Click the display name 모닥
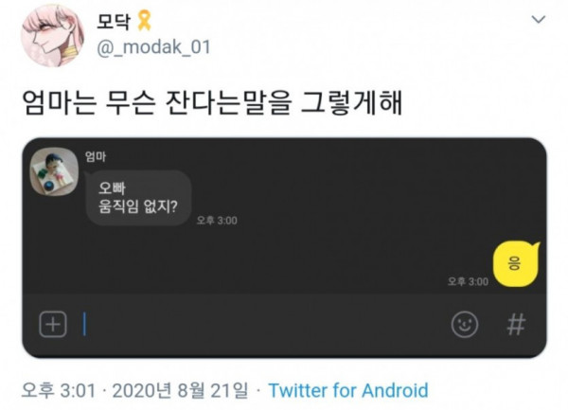This screenshot has height=410, width=568. click(x=113, y=22)
